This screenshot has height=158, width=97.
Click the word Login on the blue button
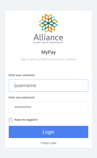tap(48, 132)
